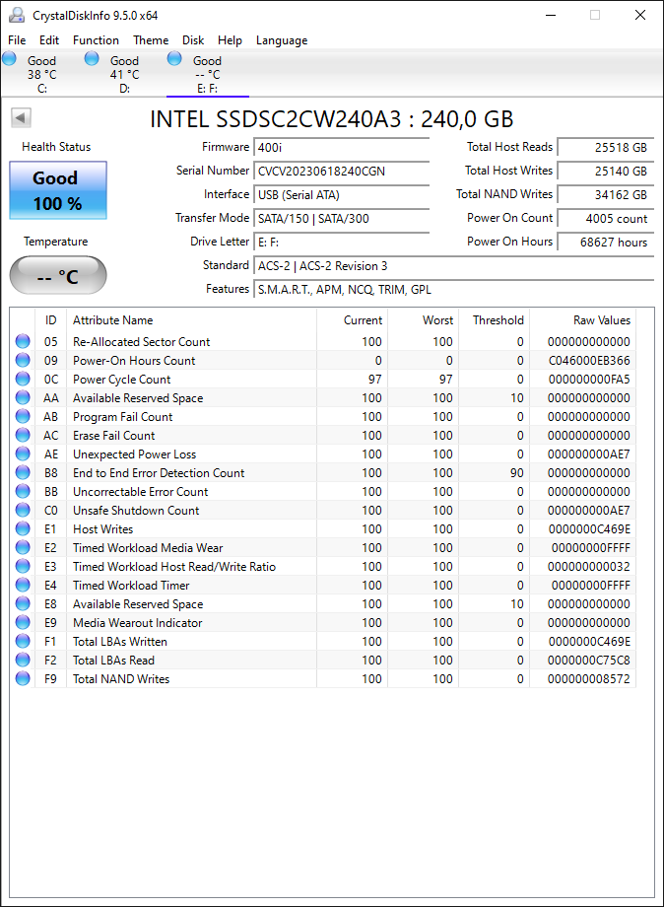The width and height of the screenshot is (664, 907).
Task: Click the Attribute Name column header
Action: coord(191,319)
